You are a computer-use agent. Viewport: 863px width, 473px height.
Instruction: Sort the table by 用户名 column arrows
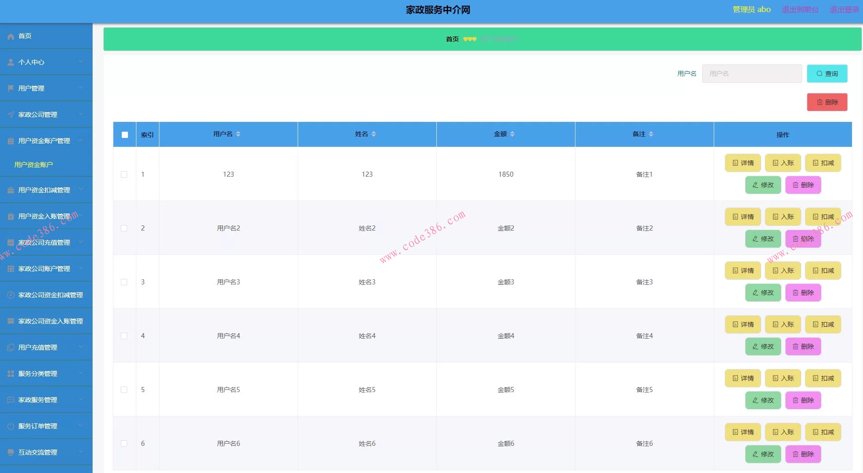coord(238,134)
